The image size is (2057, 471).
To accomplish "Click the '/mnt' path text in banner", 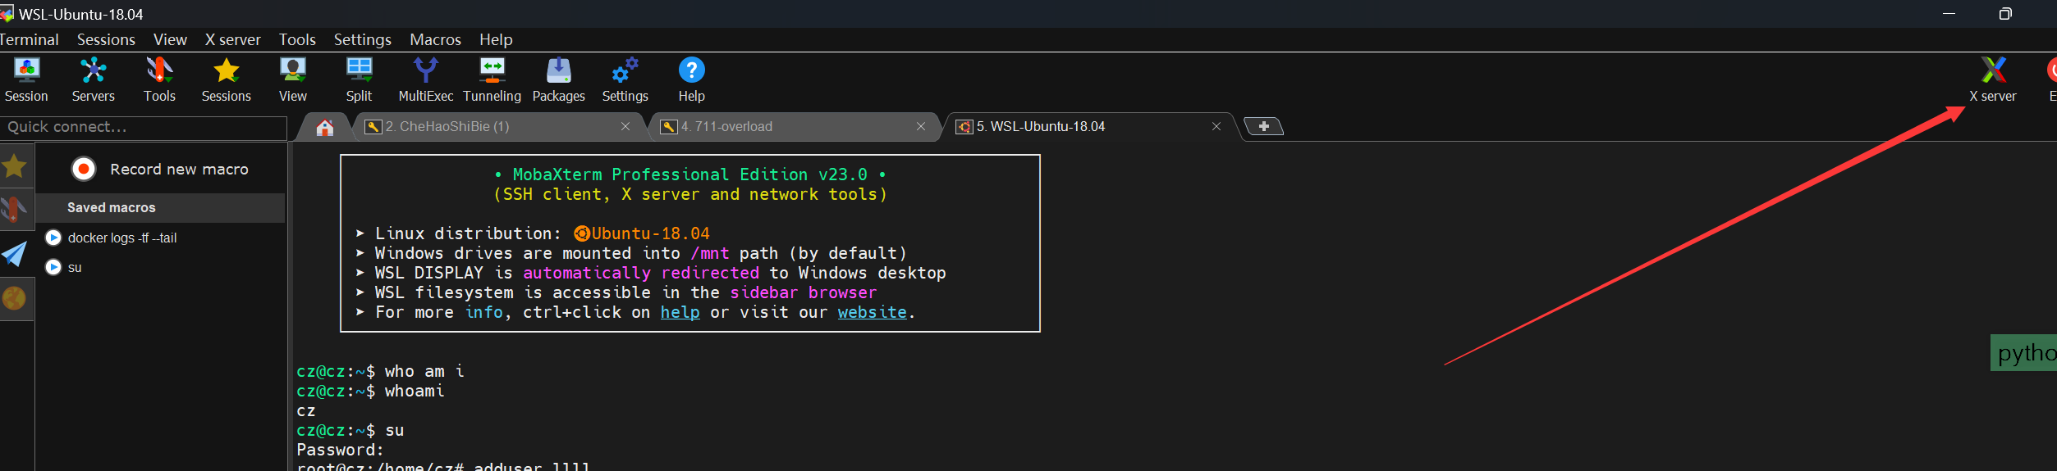I will point(709,253).
